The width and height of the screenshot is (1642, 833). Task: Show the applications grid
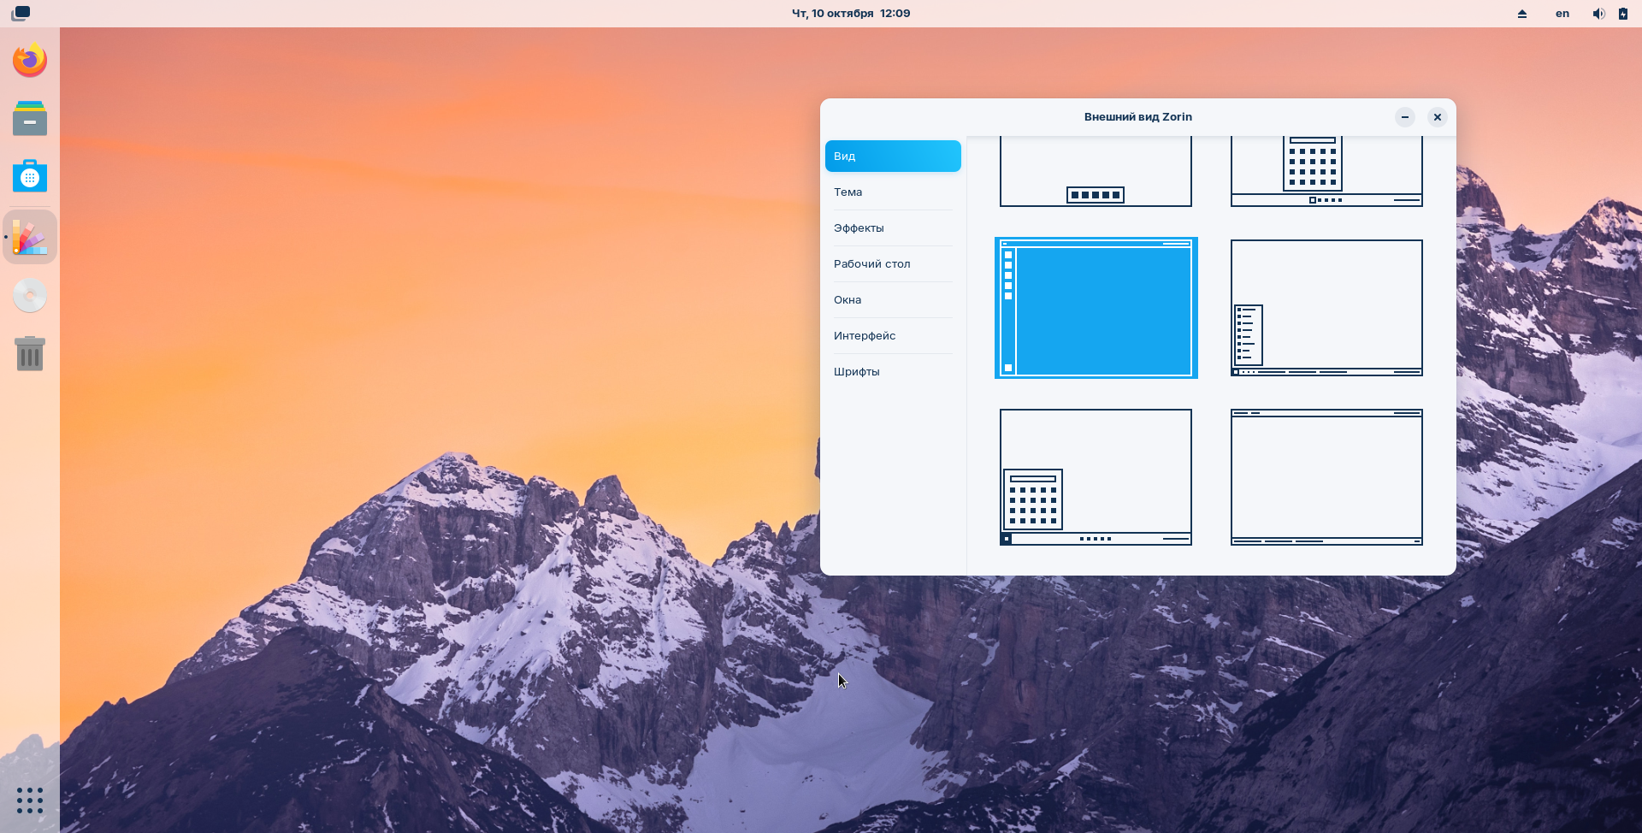click(x=30, y=801)
